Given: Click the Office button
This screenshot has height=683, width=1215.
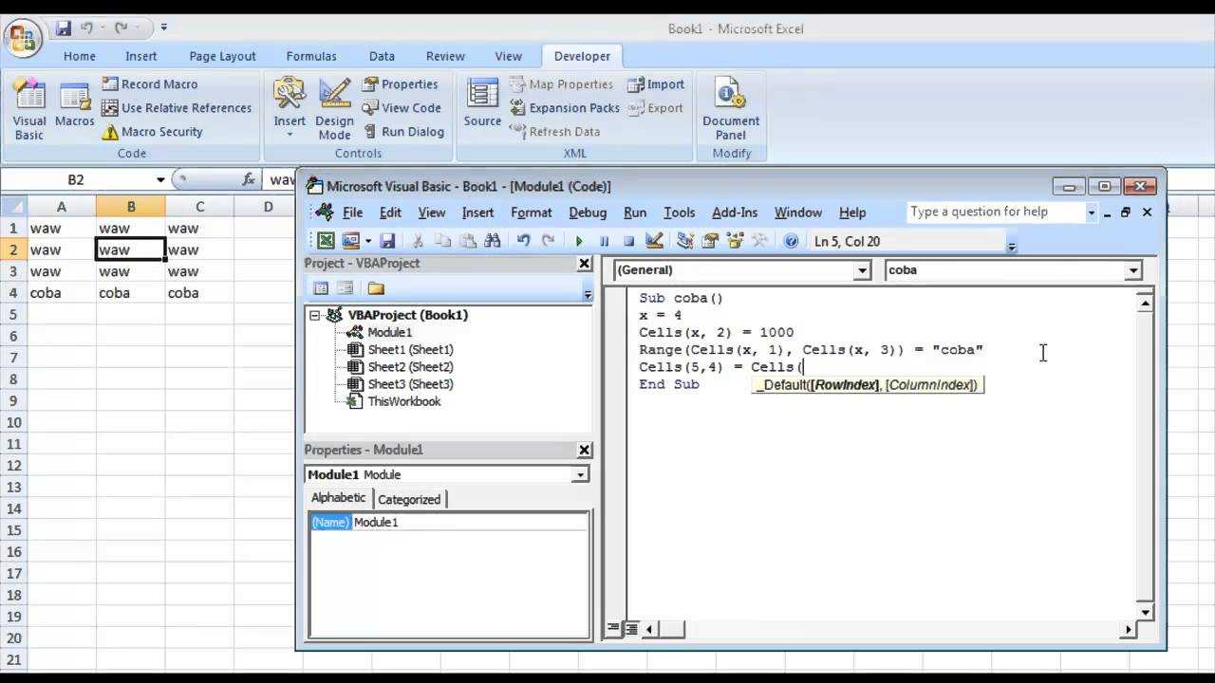Looking at the screenshot, I should click(21, 38).
